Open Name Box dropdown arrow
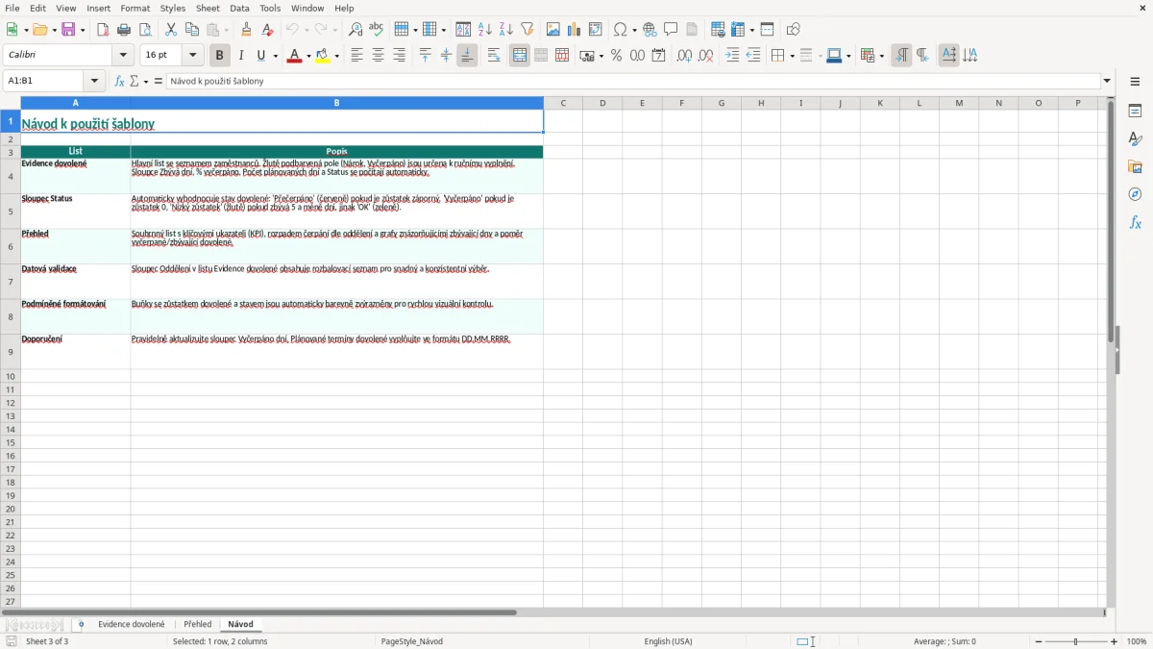The height and width of the screenshot is (649, 1153). (x=94, y=82)
